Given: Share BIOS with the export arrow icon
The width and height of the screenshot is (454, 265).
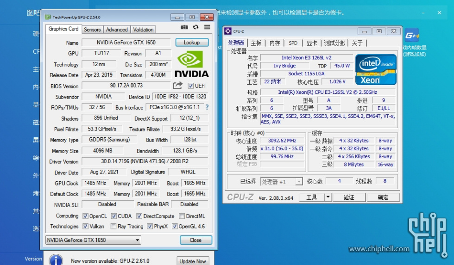Looking at the screenshot, I should [x=178, y=86].
